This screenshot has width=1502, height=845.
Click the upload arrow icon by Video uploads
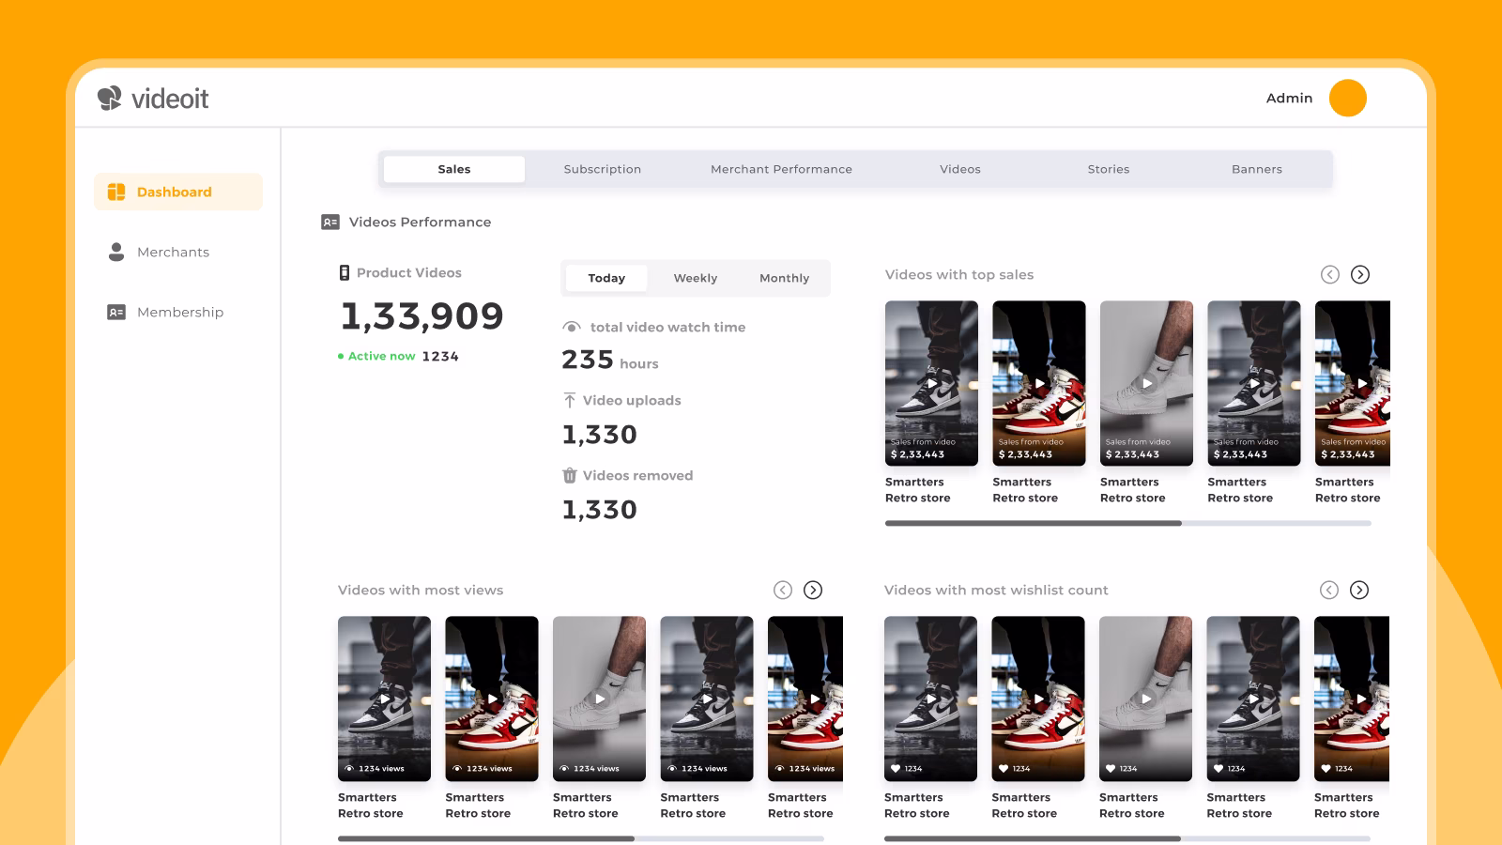(x=569, y=400)
